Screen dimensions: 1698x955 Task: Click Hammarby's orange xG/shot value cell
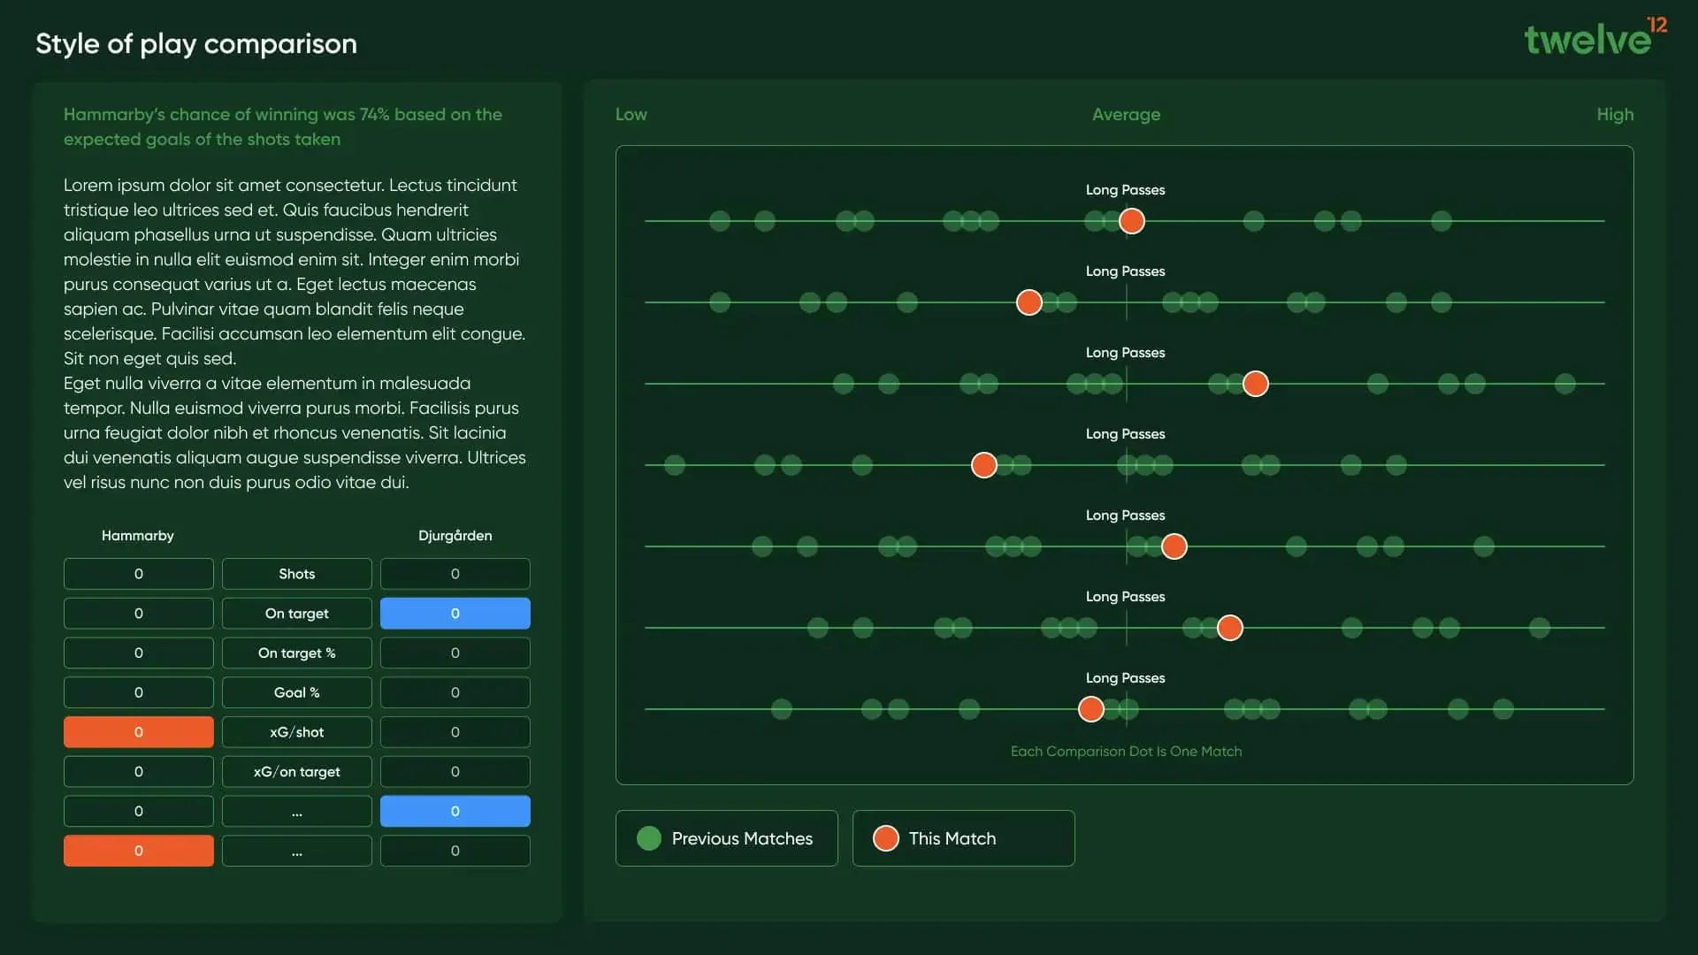tap(138, 732)
